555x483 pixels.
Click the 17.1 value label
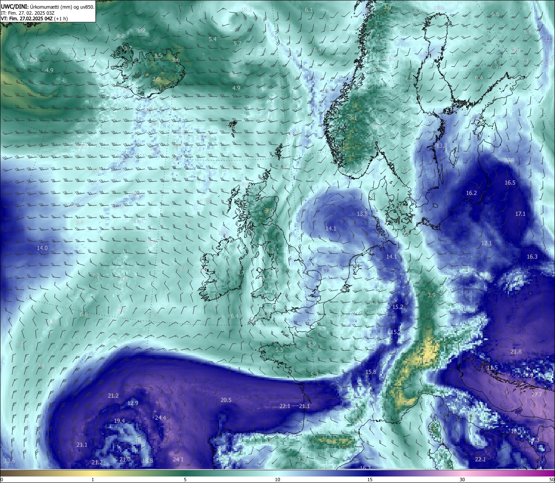pyautogui.click(x=520, y=214)
